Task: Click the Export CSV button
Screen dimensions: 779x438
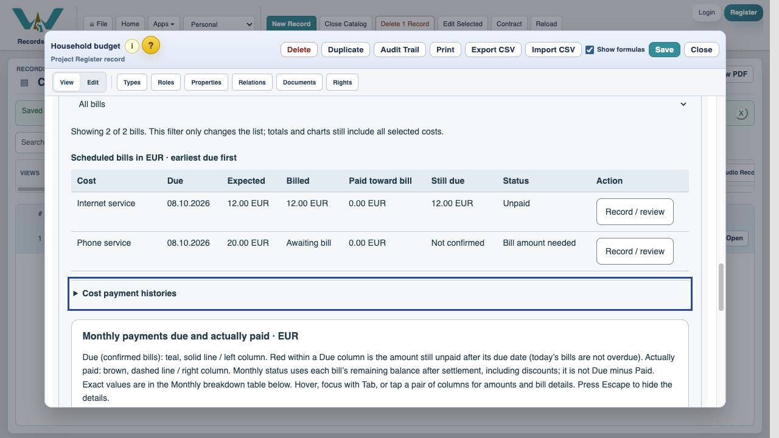Action: (493, 50)
